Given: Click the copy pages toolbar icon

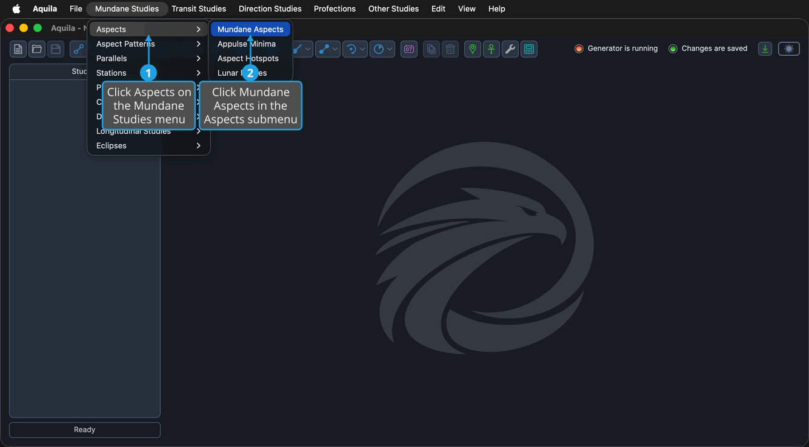Looking at the screenshot, I should 431,49.
